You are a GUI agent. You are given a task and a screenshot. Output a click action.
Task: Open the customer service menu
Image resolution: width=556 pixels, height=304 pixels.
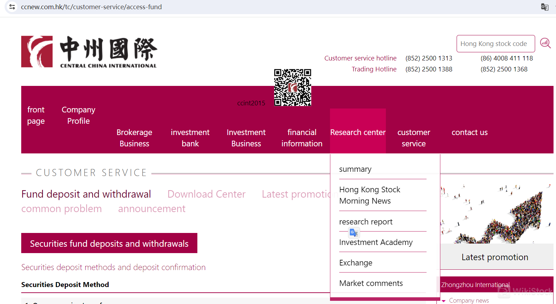[x=414, y=138]
